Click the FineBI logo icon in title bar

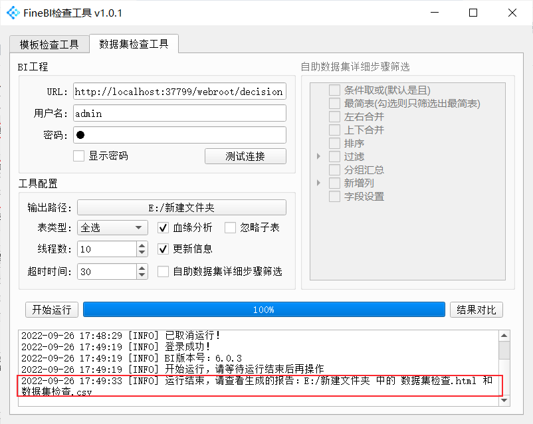(x=13, y=13)
